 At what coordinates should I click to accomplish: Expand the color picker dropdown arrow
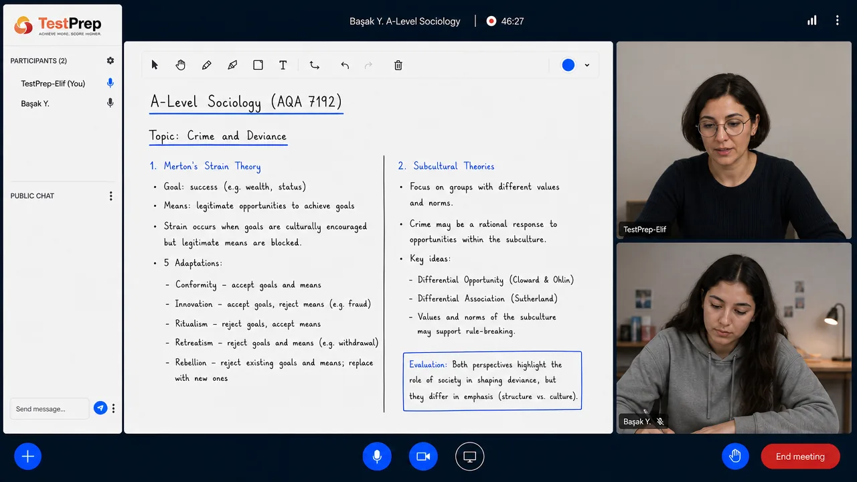click(x=587, y=65)
